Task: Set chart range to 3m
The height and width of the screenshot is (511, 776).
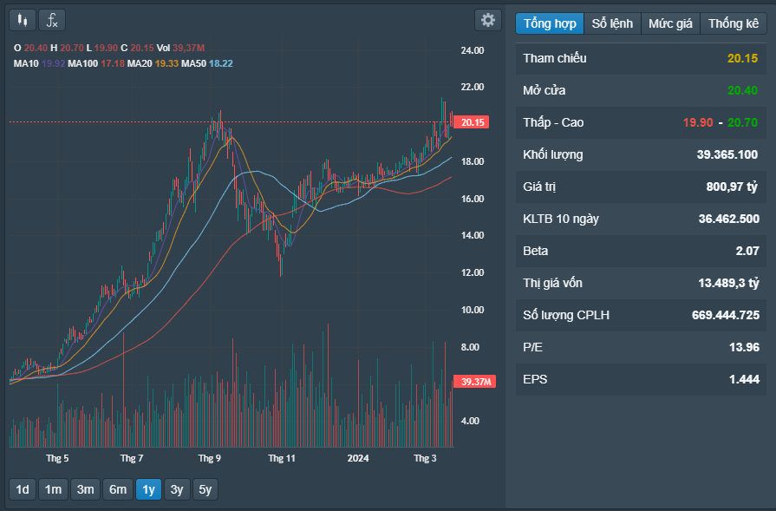Action: click(x=85, y=489)
